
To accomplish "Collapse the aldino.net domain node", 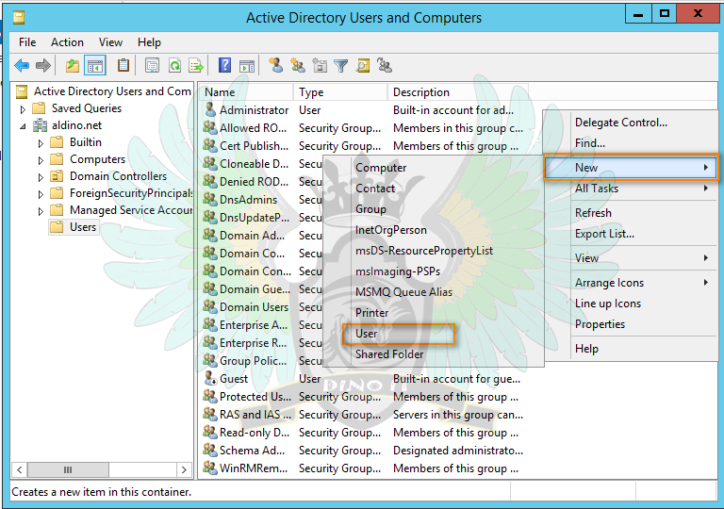I will pos(23,125).
